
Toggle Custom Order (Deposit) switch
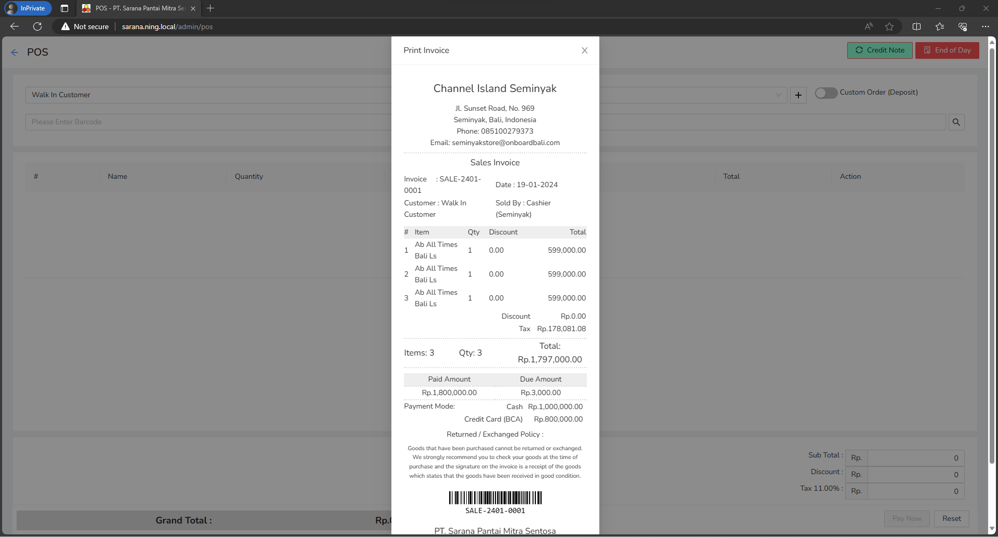click(x=826, y=93)
